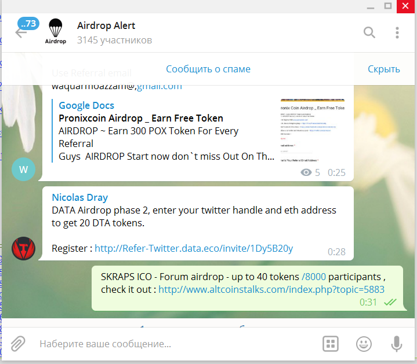The height and width of the screenshot is (364, 417).
Task: Search in this chat via magnifier icon
Action: click(x=369, y=32)
